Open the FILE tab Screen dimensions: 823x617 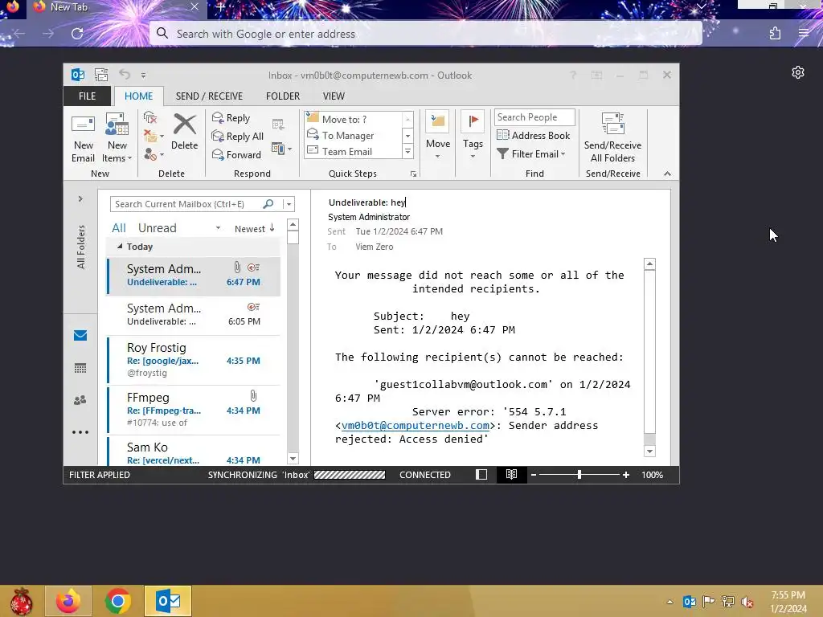click(x=87, y=96)
